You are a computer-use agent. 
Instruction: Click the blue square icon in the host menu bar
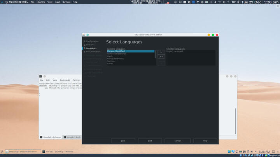[x=193, y=2]
